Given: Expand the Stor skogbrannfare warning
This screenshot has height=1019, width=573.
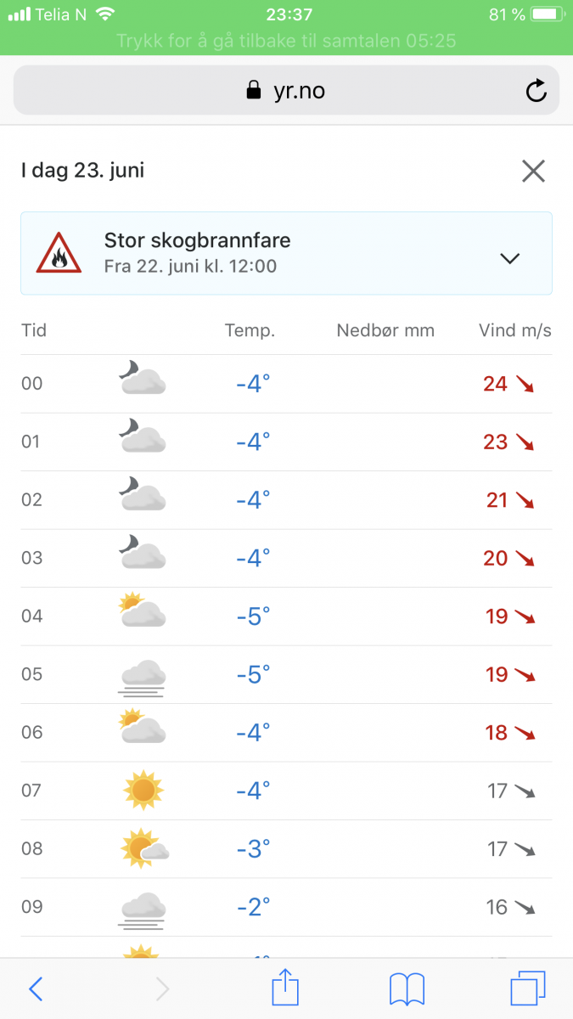Looking at the screenshot, I should coord(509,259).
